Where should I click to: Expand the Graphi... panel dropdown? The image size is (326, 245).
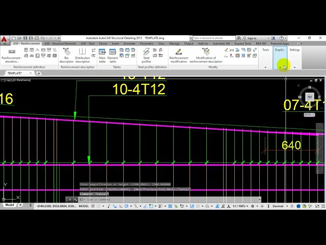[x=280, y=67]
